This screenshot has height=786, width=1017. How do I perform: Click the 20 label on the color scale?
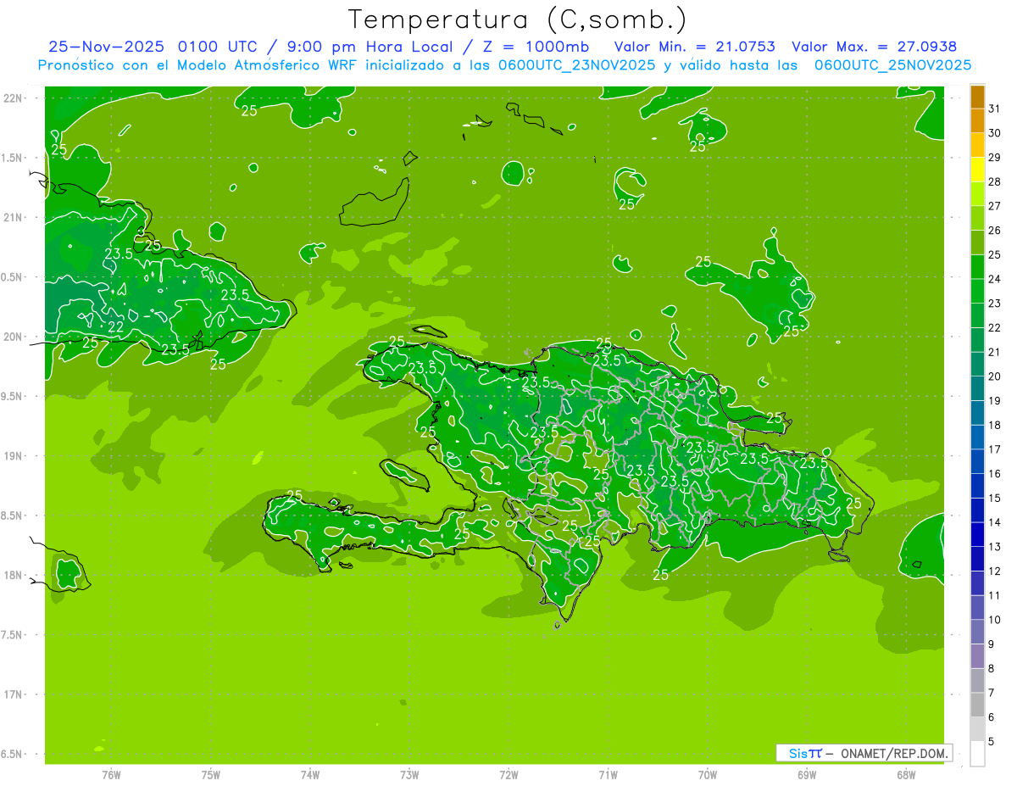pos(994,376)
